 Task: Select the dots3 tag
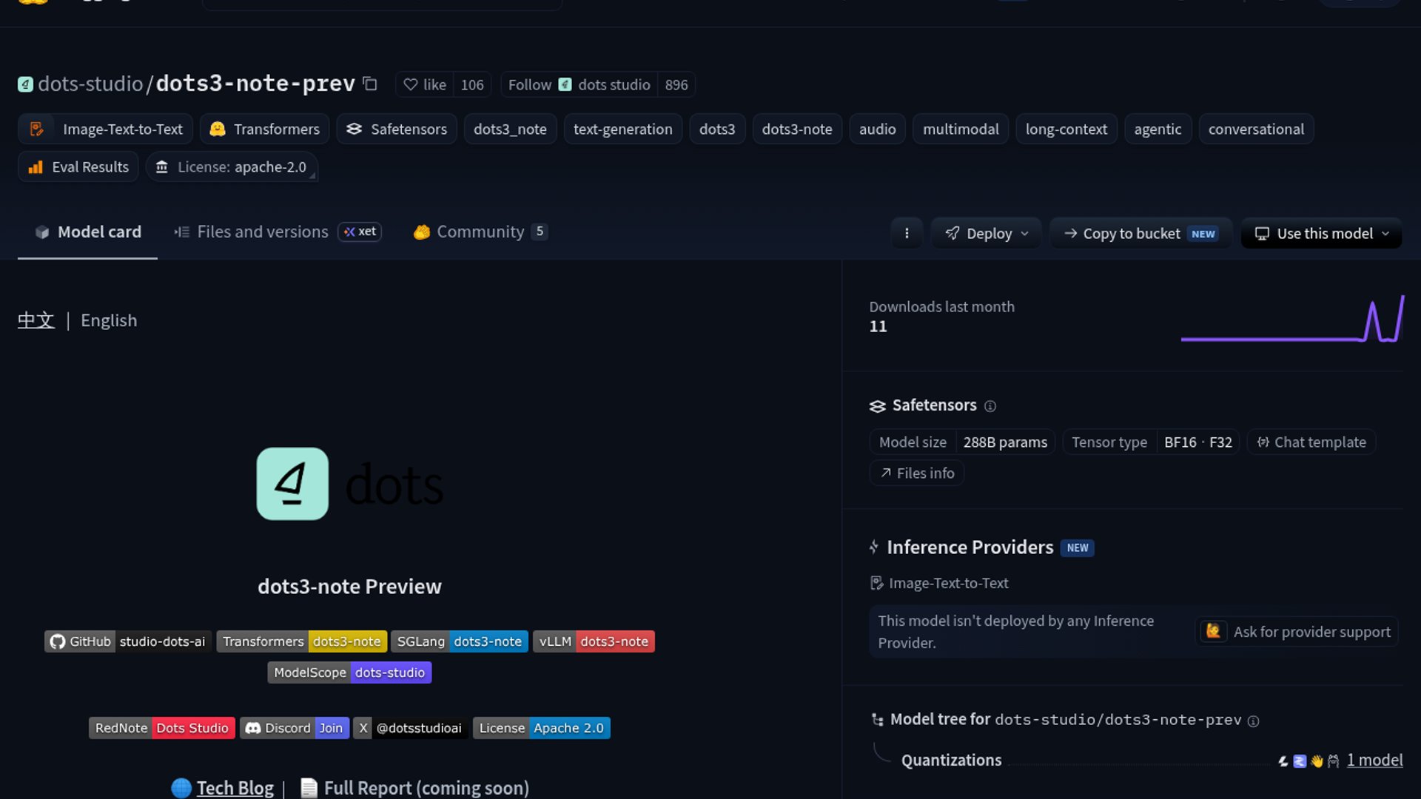(717, 129)
